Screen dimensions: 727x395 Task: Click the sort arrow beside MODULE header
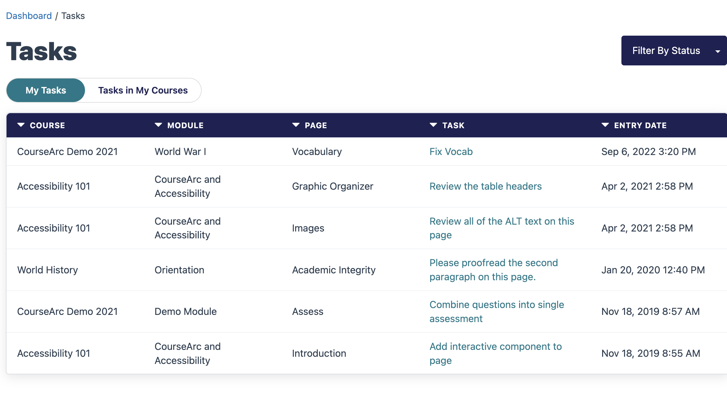[159, 125]
